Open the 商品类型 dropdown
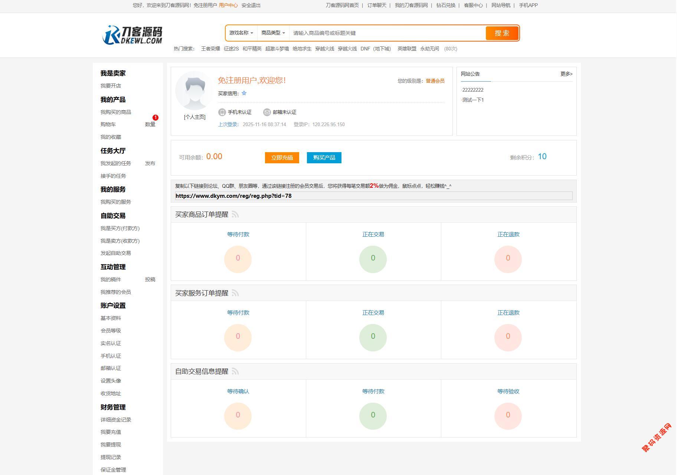Viewport: 677px width, 475px height. [273, 33]
